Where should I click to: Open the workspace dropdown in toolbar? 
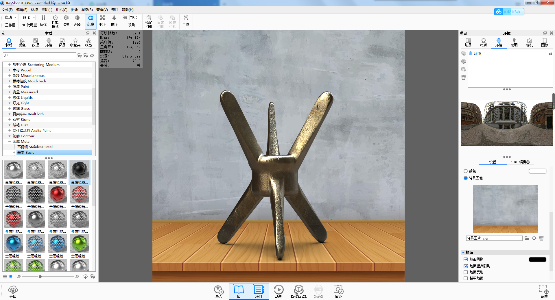click(x=11, y=18)
